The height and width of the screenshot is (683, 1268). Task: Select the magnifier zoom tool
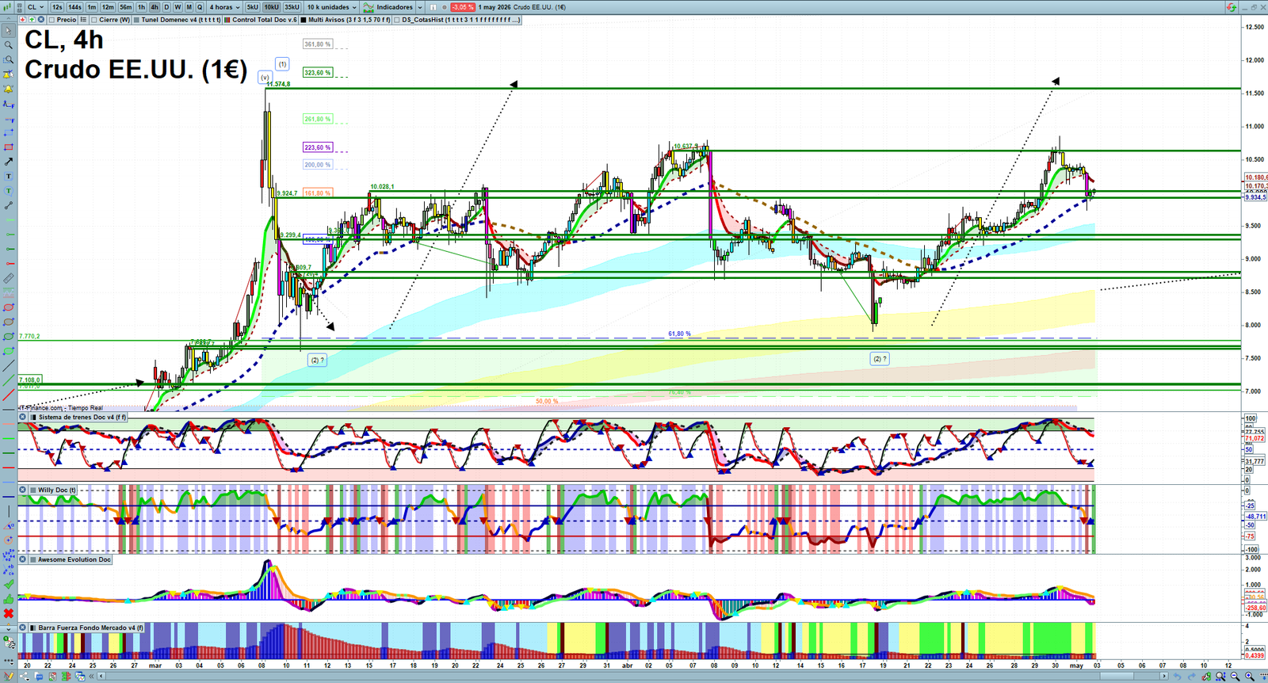[9, 45]
